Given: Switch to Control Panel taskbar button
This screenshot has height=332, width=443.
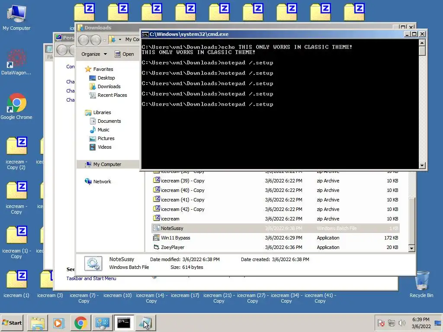Looking at the screenshot, I should (x=102, y=322).
